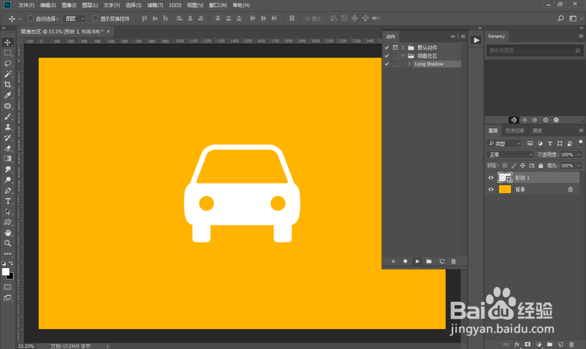Expand the 默认动作 action set
Viewport: 586px width, 349px height.
[x=403, y=47]
